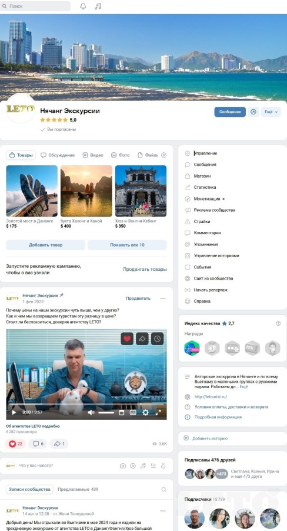Open Статистика in the management menu
This screenshot has width=287, height=531.
coord(205,187)
